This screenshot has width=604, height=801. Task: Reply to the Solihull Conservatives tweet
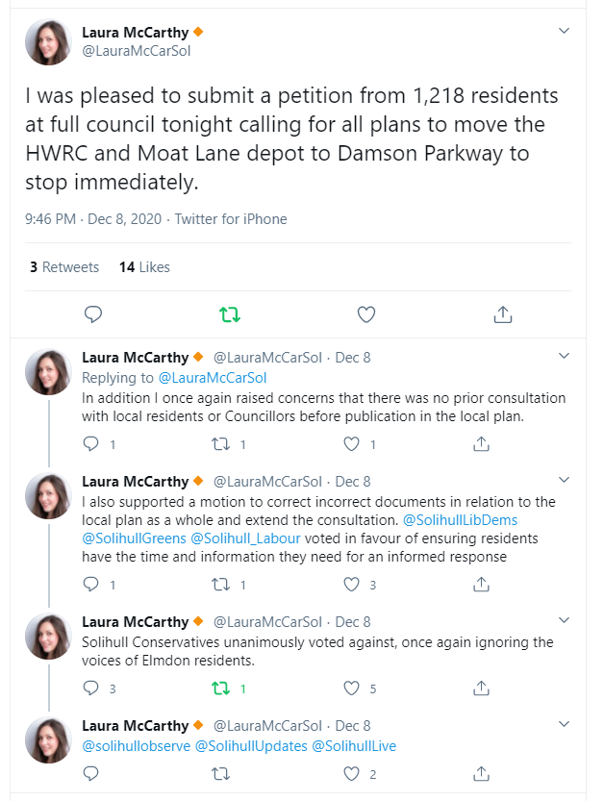91,688
